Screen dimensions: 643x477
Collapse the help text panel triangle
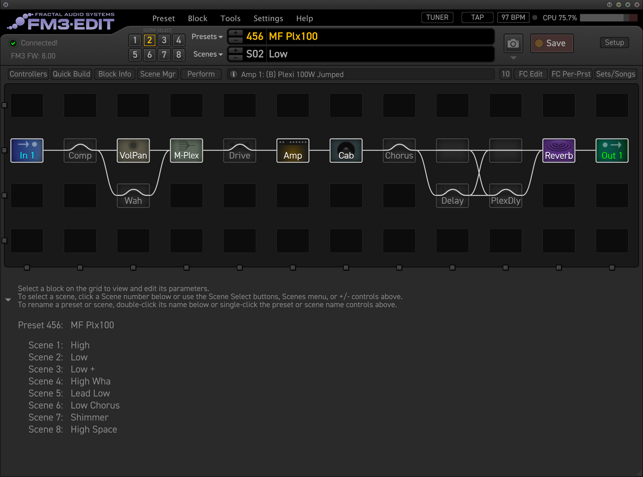(8, 300)
